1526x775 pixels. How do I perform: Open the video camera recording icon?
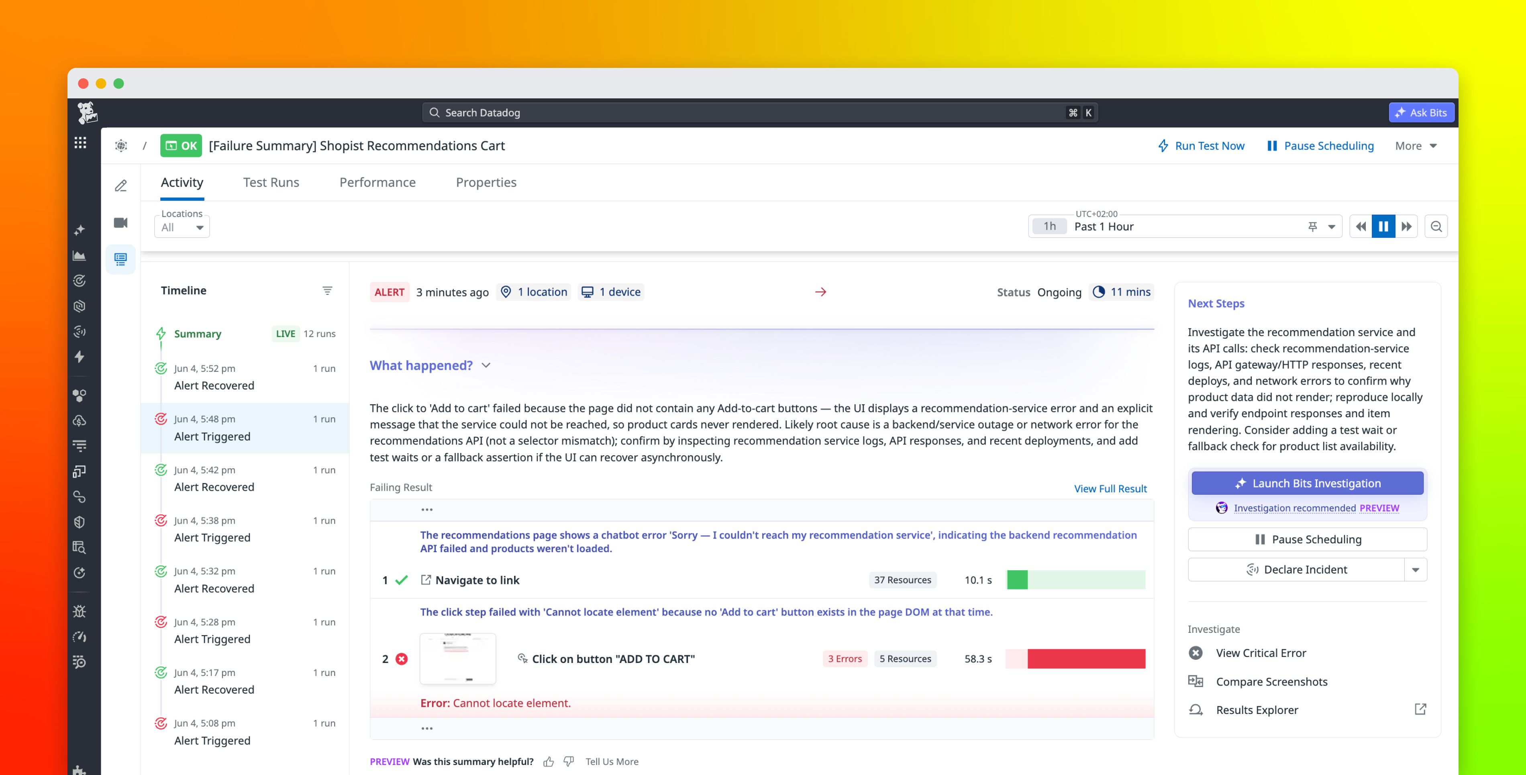tap(121, 223)
